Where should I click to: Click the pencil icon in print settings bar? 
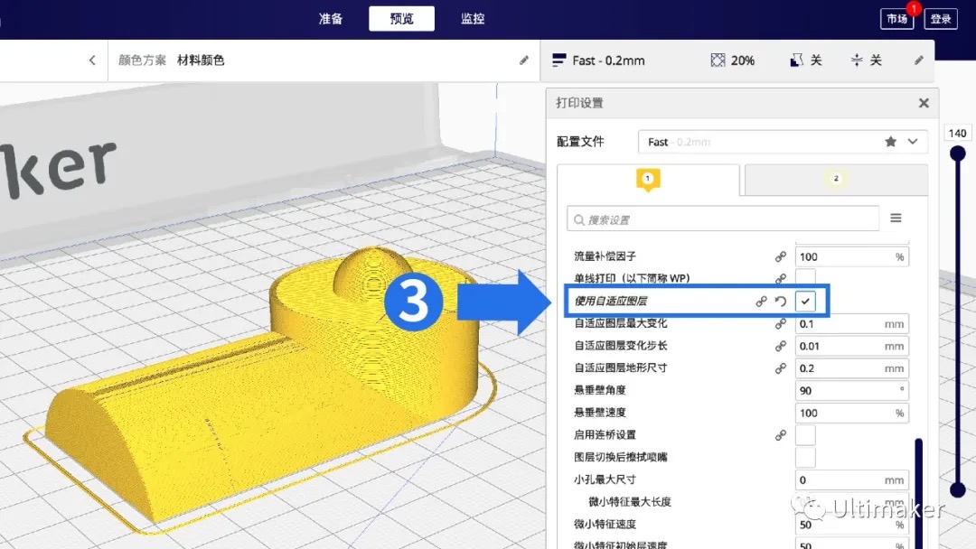point(919,60)
